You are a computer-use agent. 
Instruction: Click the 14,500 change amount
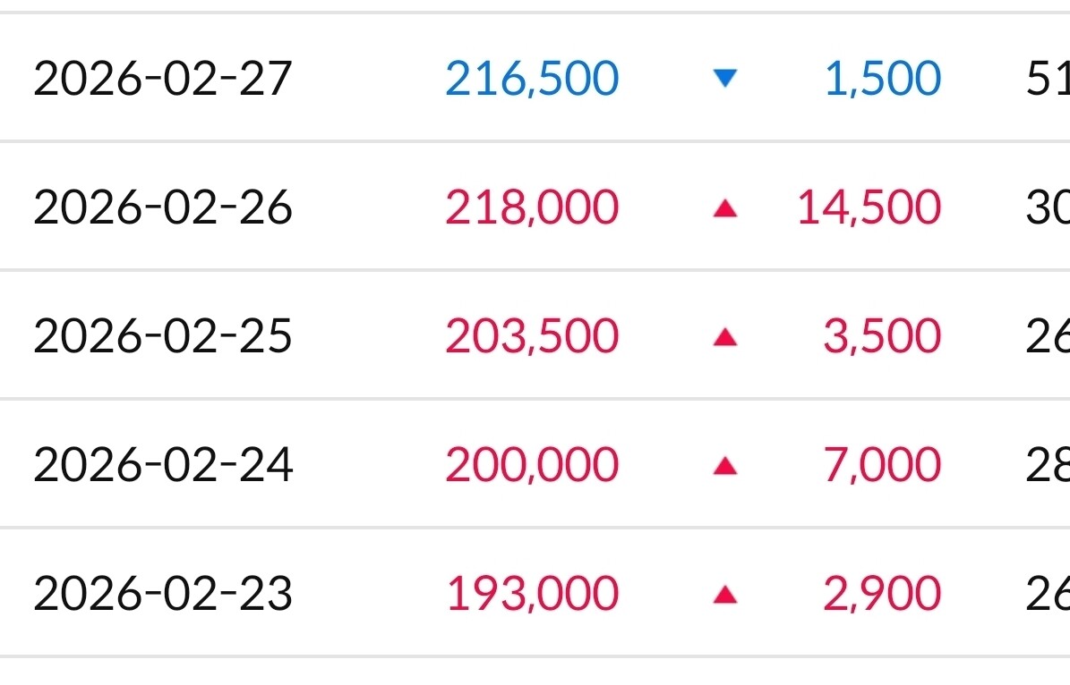[869, 207]
